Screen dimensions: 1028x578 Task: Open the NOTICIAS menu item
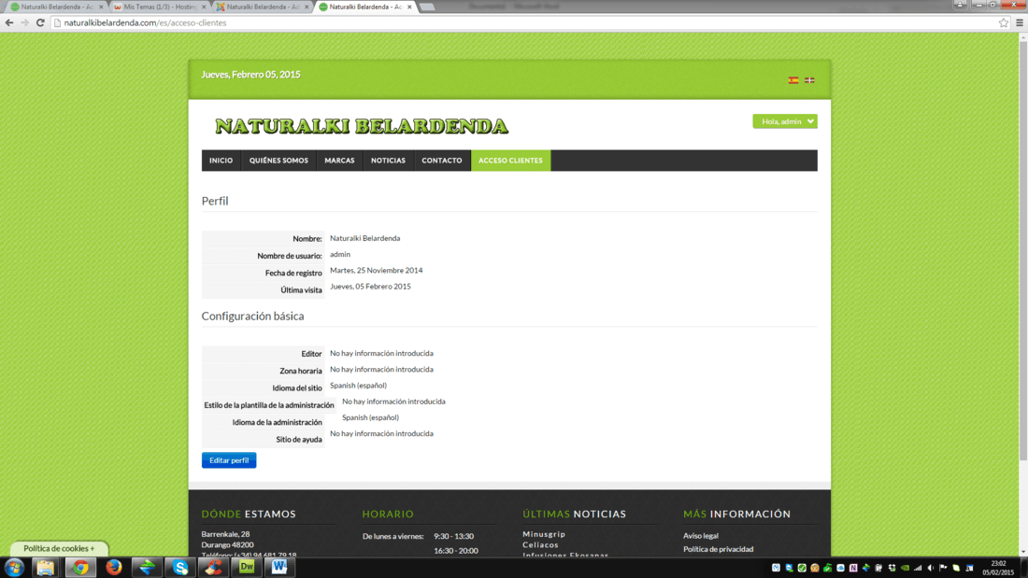coord(388,161)
